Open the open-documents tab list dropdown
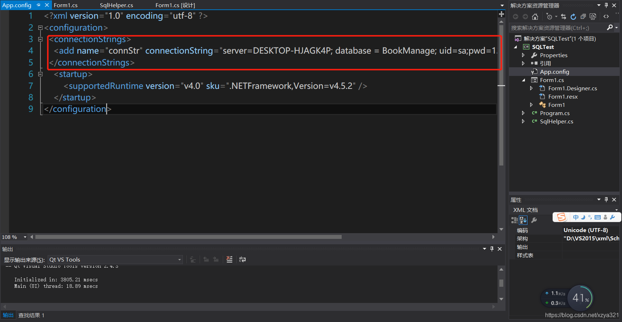This screenshot has width=622, height=322. click(x=502, y=5)
